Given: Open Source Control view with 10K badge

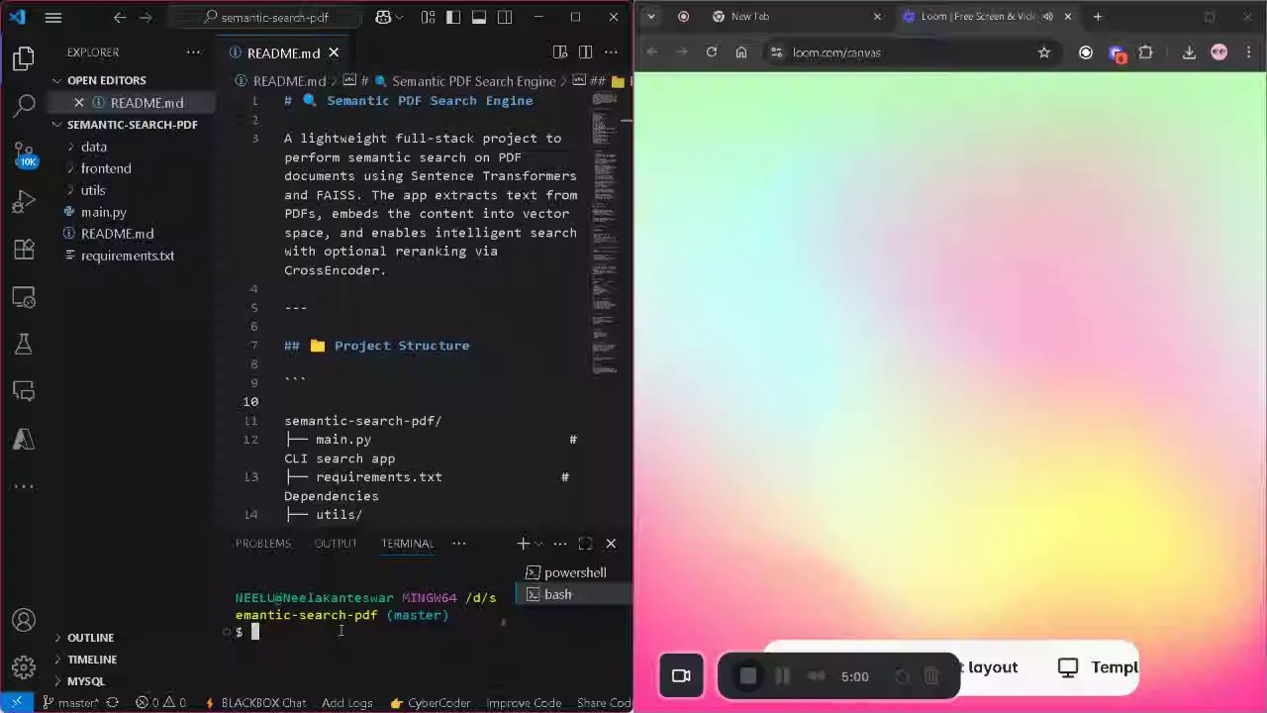Looking at the screenshot, I should pos(24,153).
